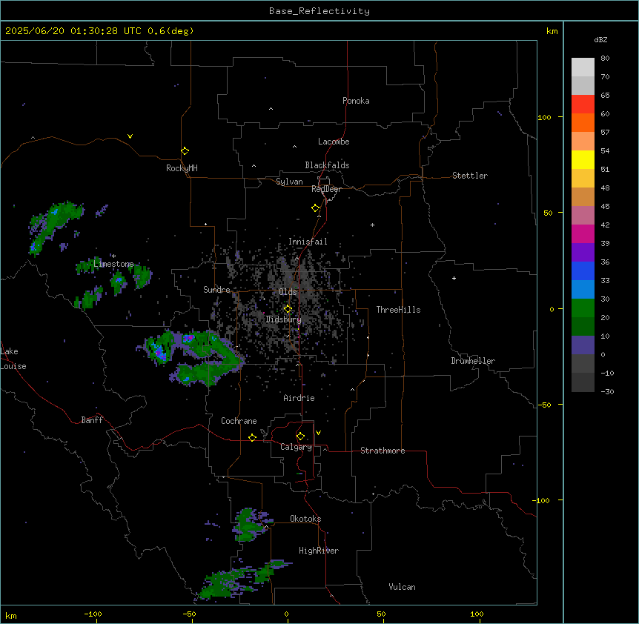Click the white asterisk marker east of Innisfail

point(372,225)
